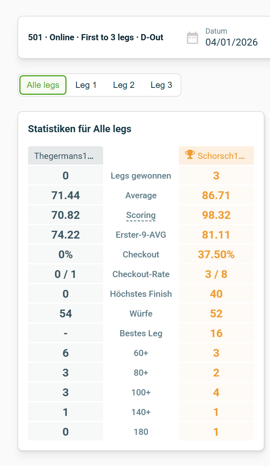Select the Schorsch1 player column header
Image resolution: width=270 pixels, height=466 pixels.
point(217,155)
